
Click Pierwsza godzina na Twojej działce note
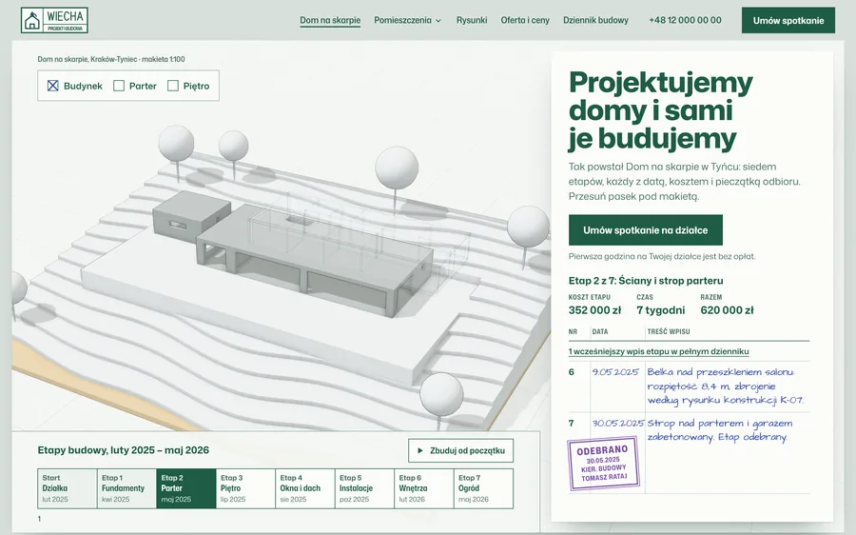pos(662,256)
